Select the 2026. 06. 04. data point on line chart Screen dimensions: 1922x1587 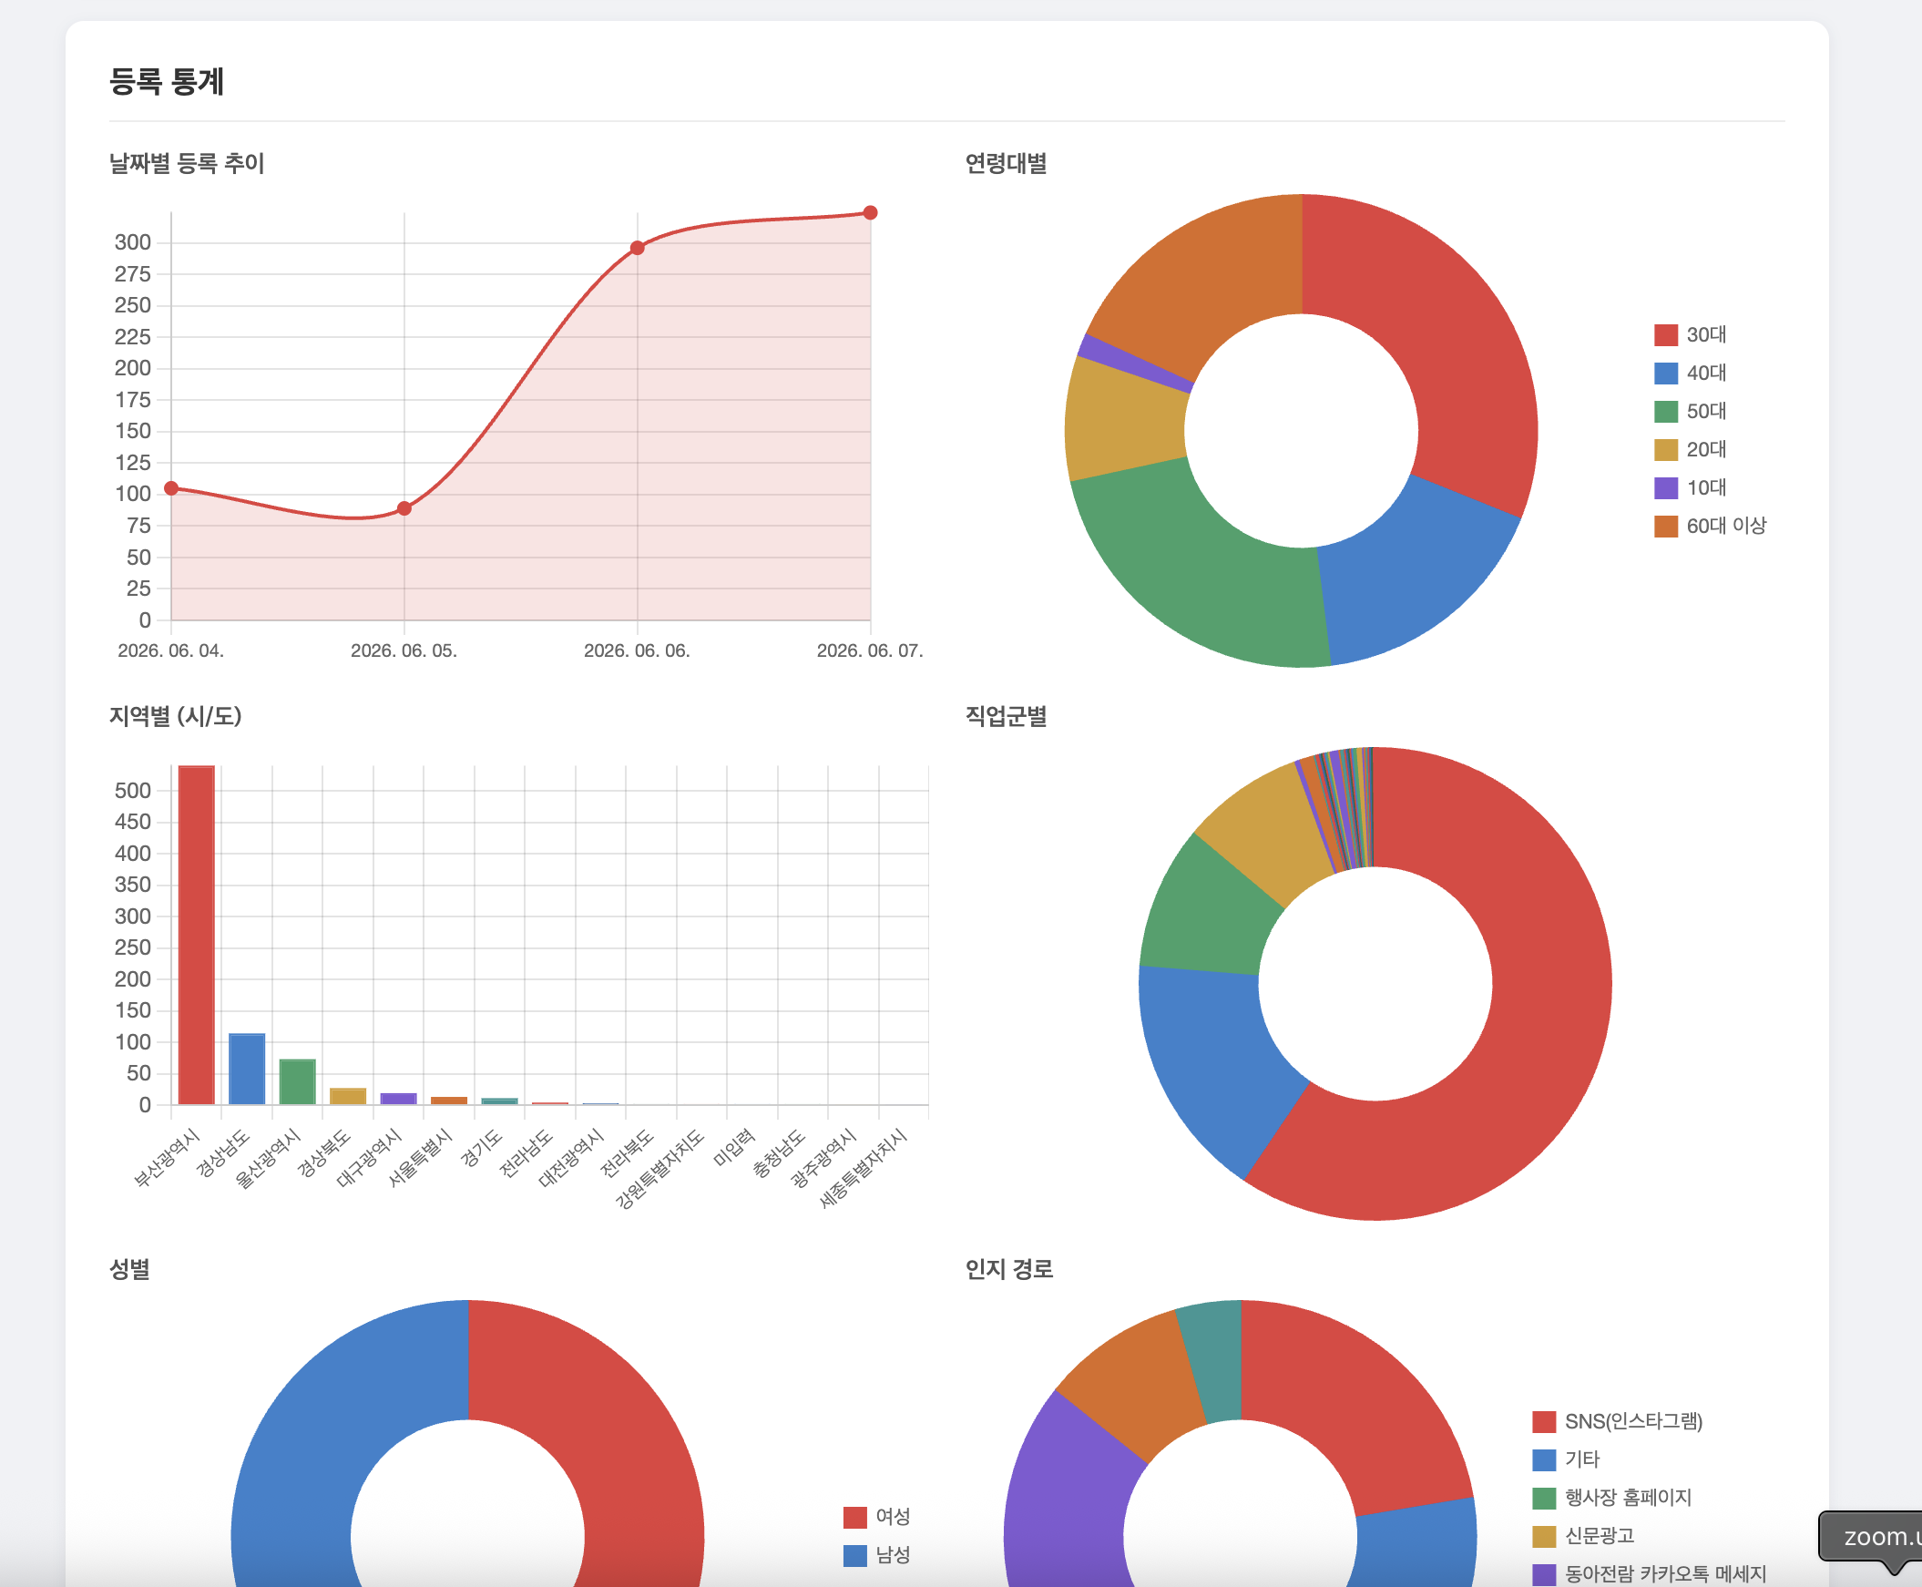pos(171,488)
